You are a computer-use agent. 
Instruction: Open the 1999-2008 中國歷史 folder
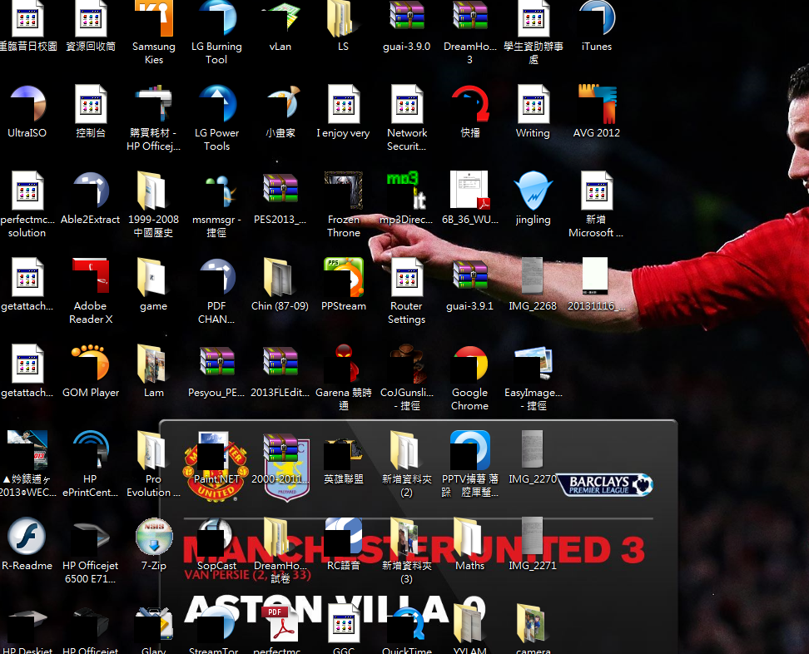tap(154, 191)
